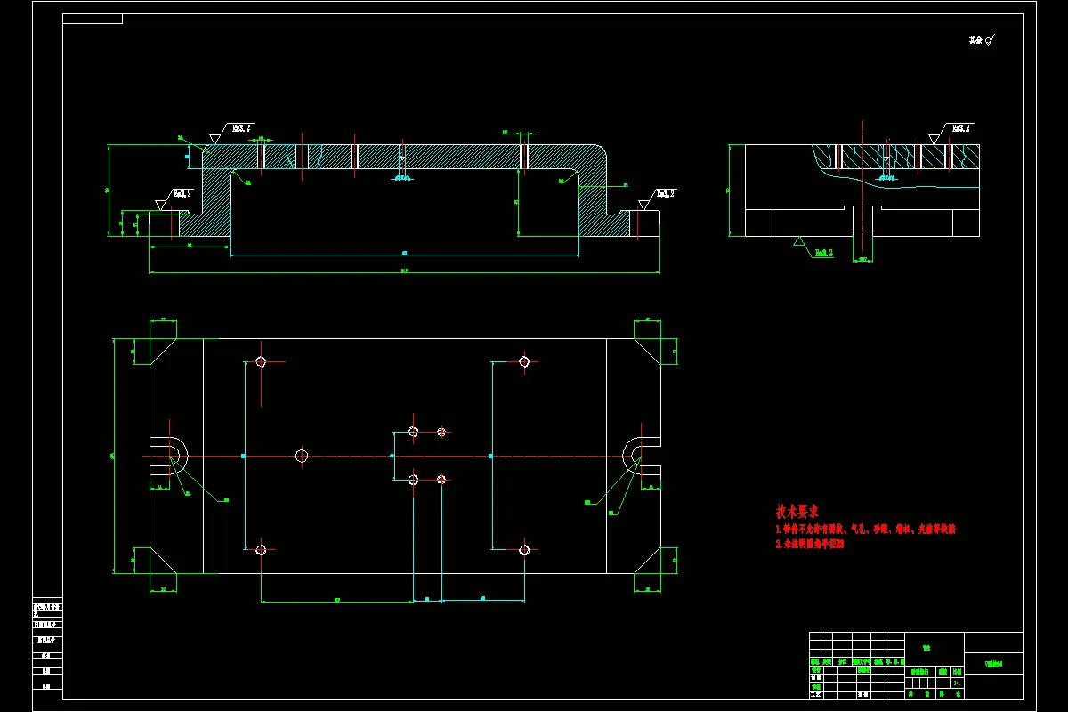Select the top-right mounting hole in plan view
This screenshot has width=1068, height=712.
click(x=524, y=361)
